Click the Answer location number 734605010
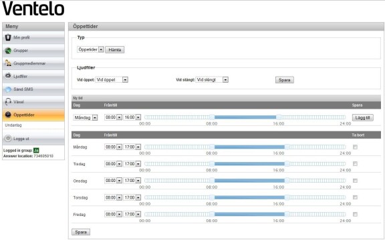Image resolution: width=385 pixels, height=240 pixels. 43,156
